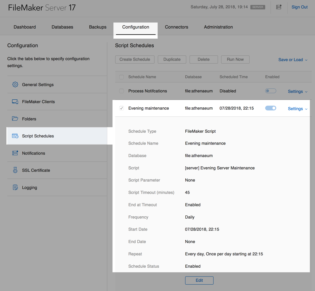The image size is (315, 291).
Task: Click the Logging document icon
Action: coord(15,187)
